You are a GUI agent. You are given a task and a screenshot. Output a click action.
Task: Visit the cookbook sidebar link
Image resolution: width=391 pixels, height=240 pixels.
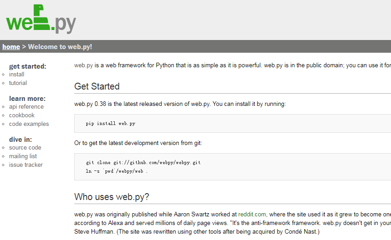point(22,115)
